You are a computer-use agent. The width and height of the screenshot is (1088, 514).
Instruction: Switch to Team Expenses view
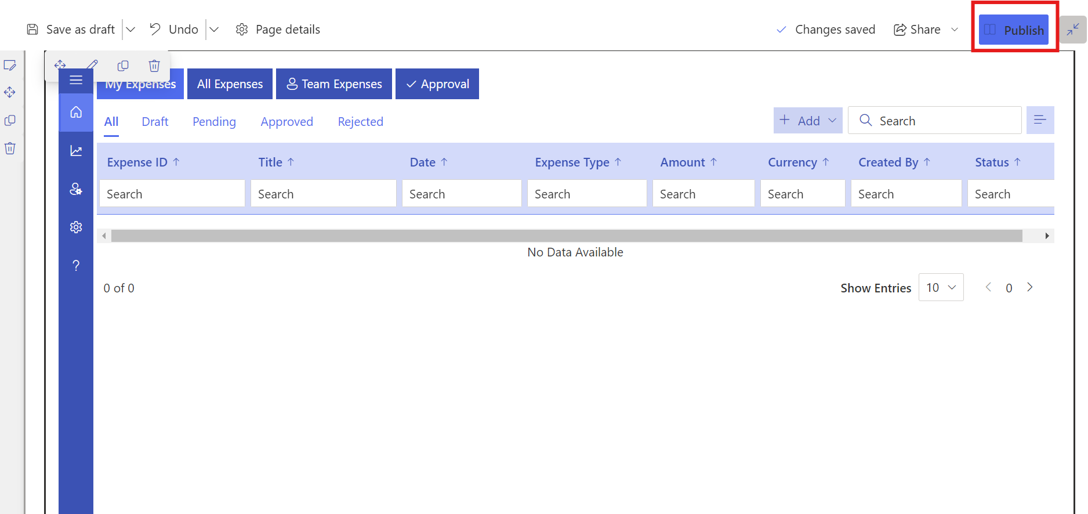pyautogui.click(x=334, y=84)
